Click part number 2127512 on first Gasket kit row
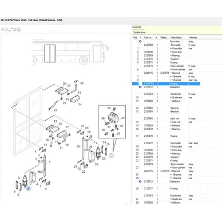Screen dimensions: 222x222 tap(148, 87)
